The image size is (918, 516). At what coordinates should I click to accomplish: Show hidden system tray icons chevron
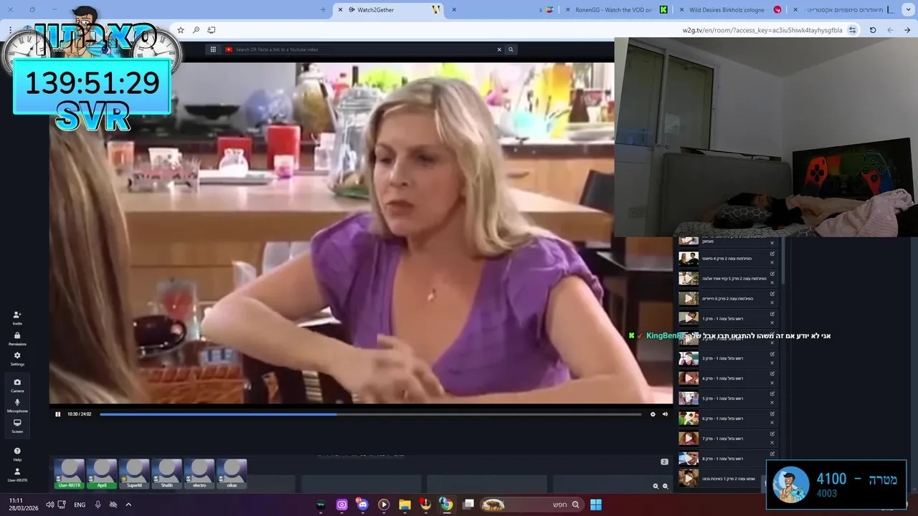point(128,505)
